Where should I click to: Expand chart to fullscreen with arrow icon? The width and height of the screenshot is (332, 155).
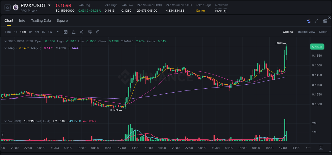coord(316,21)
